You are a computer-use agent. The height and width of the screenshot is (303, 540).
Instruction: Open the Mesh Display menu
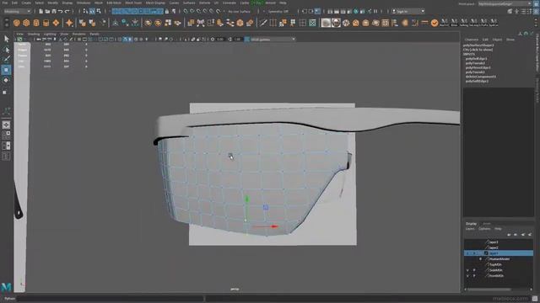click(x=155, y=3)
